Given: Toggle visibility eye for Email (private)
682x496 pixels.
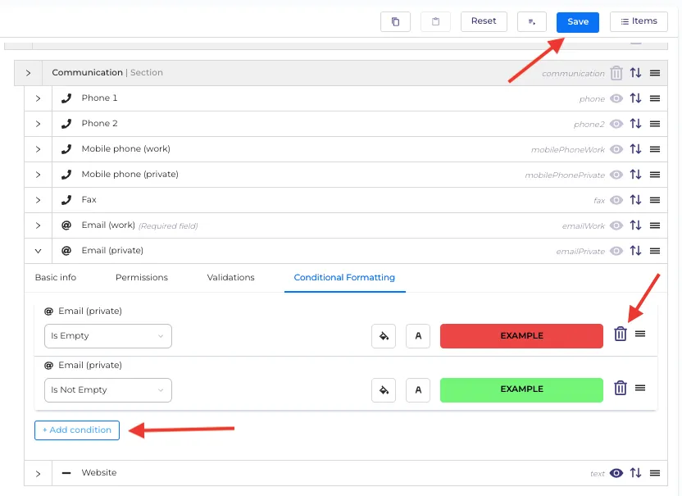Looking at the screenshot, I should click(616, 251).
